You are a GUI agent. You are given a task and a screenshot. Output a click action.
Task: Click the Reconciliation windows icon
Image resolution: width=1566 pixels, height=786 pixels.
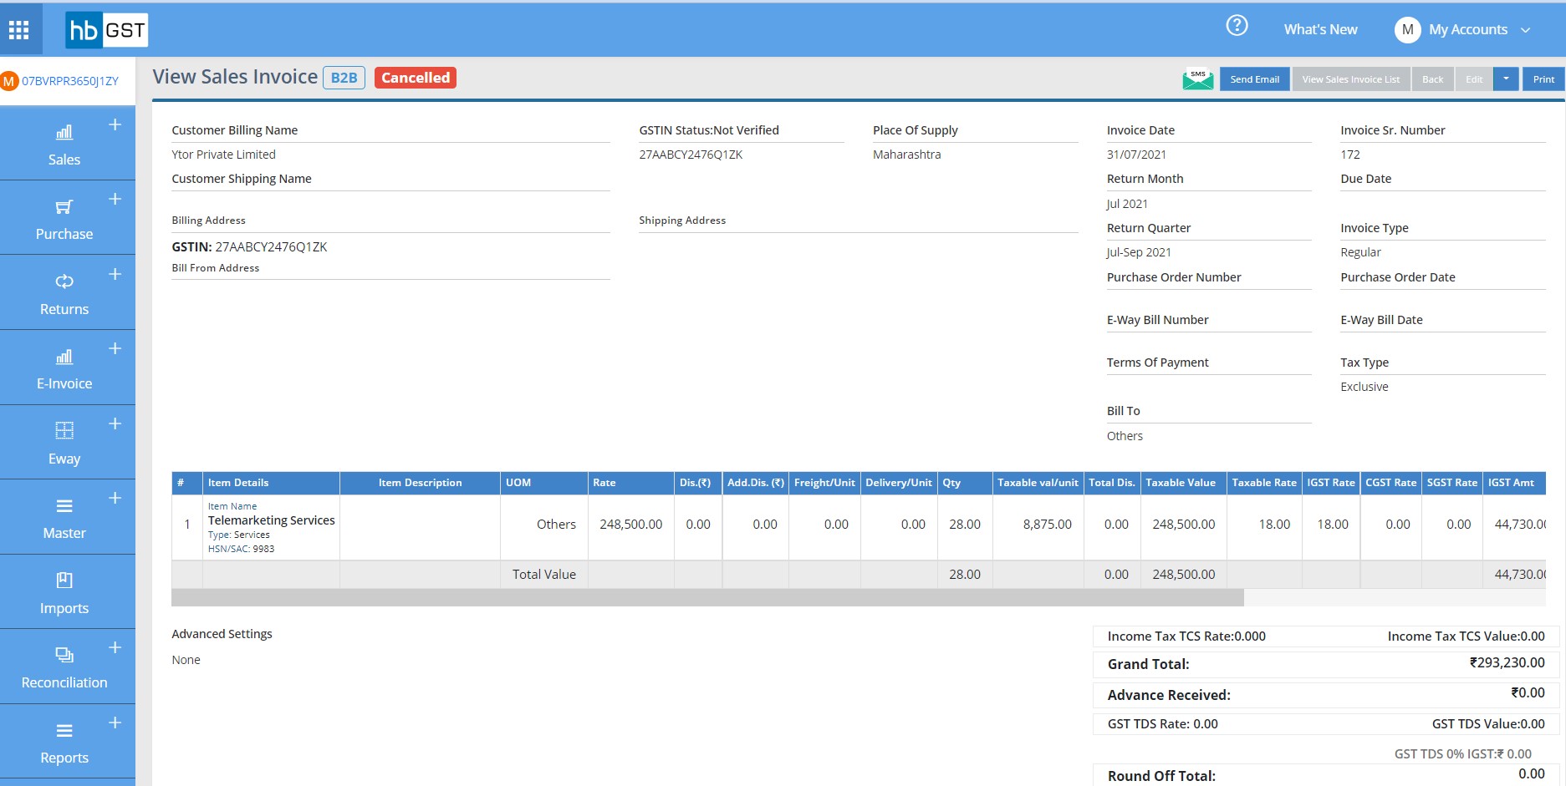click(64, 655)
